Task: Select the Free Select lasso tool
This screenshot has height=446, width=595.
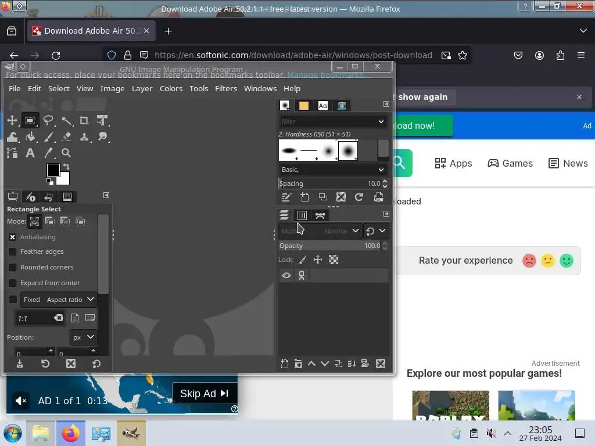Action: pos(48,121)
